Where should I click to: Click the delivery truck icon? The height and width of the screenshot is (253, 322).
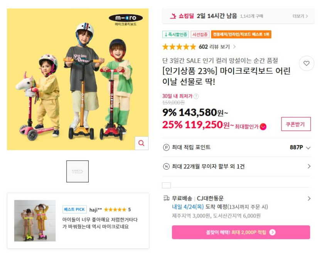(166, 198)
